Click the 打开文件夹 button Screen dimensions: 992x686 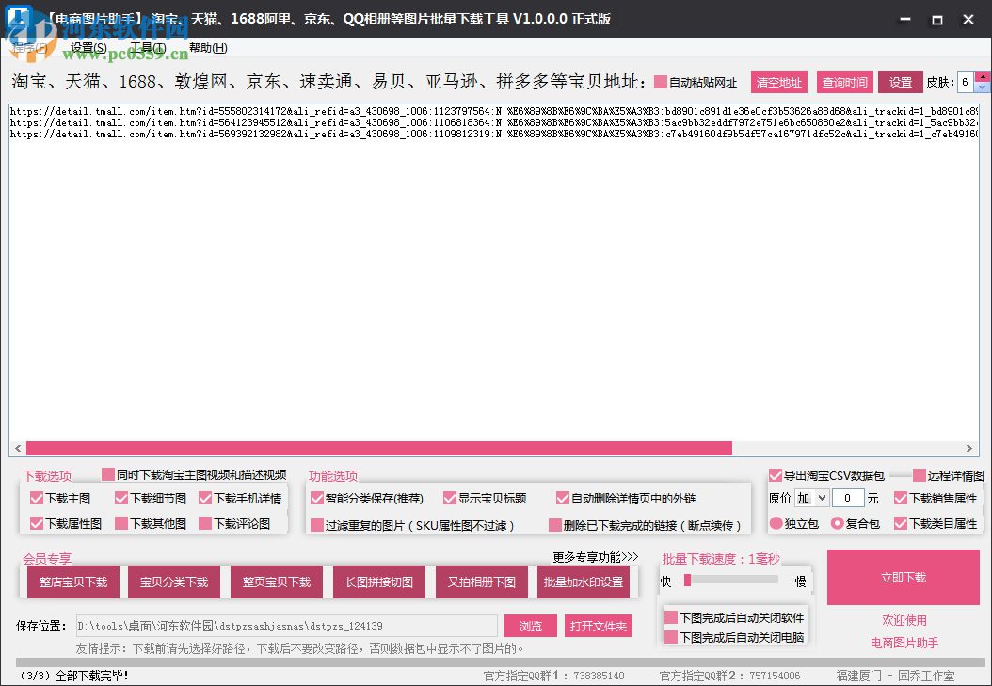click(x=598, y=626)
